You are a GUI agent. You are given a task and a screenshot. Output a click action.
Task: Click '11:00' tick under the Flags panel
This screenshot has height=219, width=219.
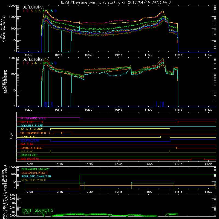(x=149, y=165)
